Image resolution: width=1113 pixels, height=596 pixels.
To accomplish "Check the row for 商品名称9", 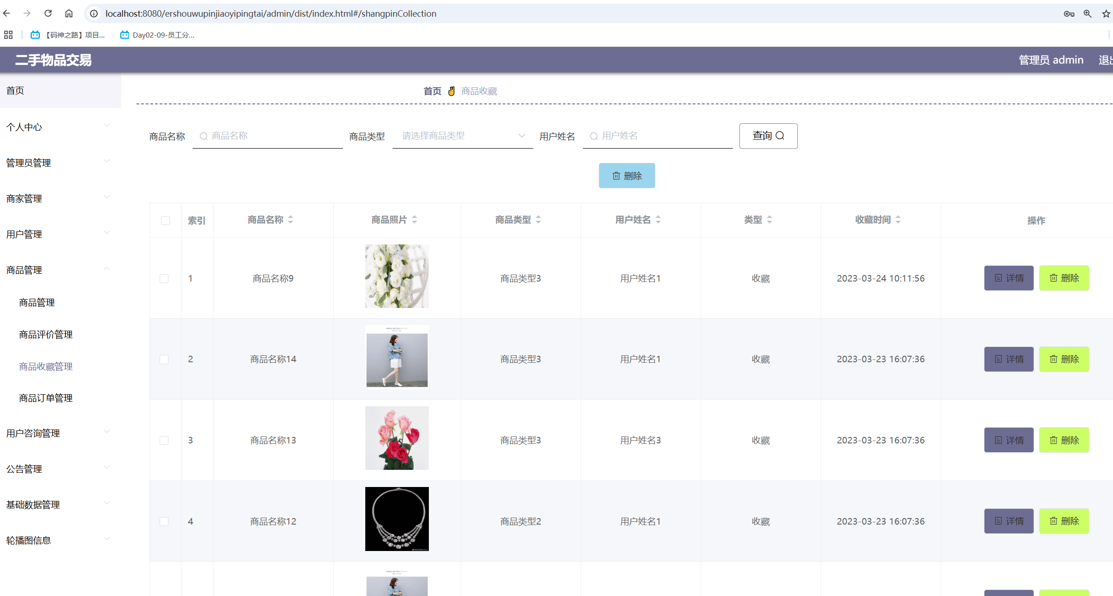I will click(164, 278).
